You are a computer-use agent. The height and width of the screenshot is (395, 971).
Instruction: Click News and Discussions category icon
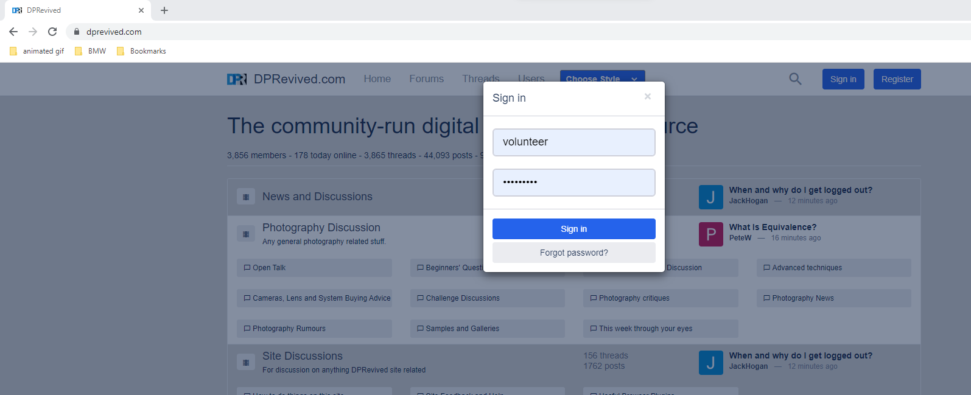pos(246,197)
